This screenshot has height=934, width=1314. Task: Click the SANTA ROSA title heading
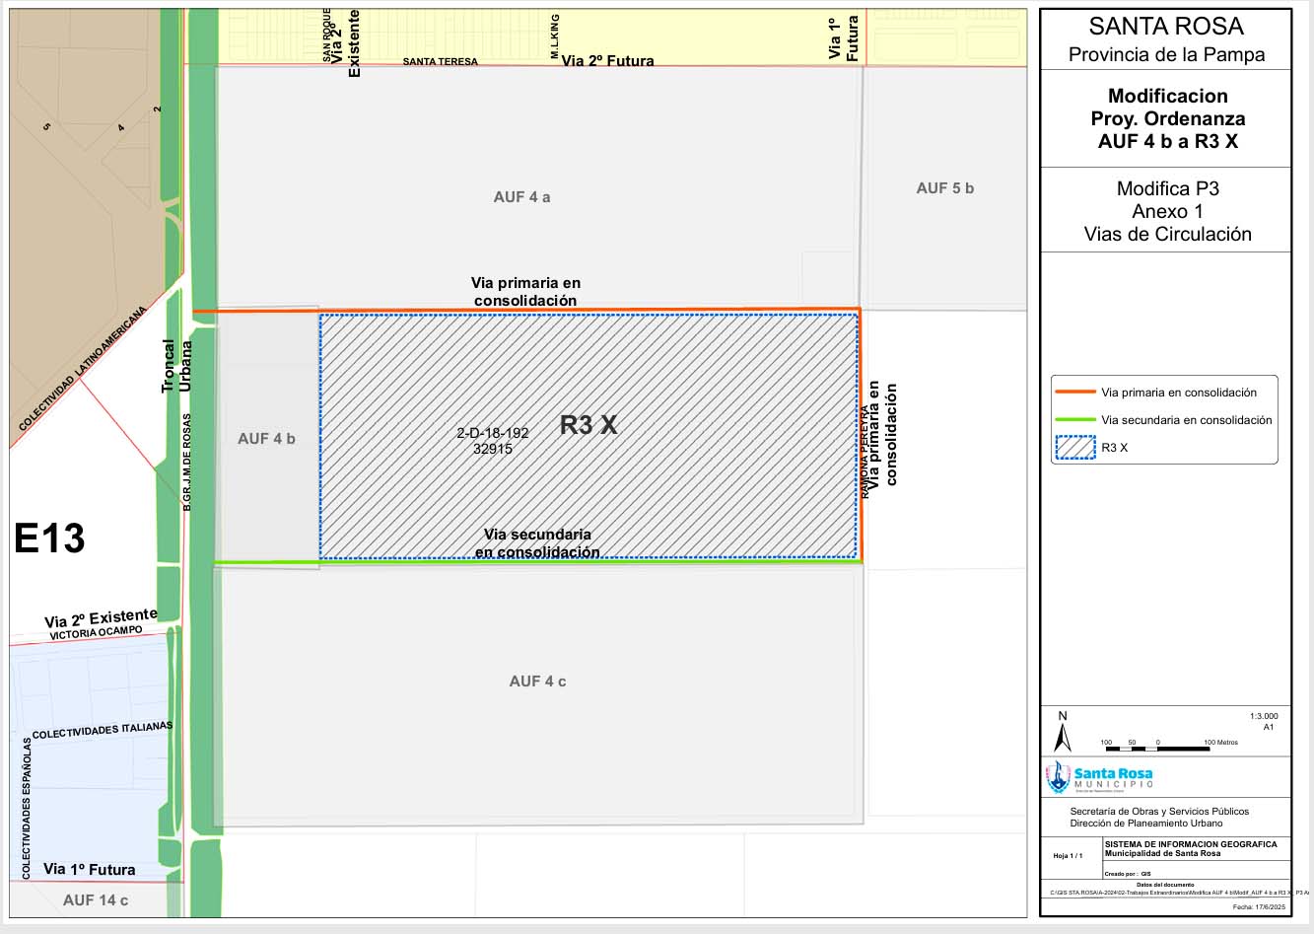[1166, 27]
